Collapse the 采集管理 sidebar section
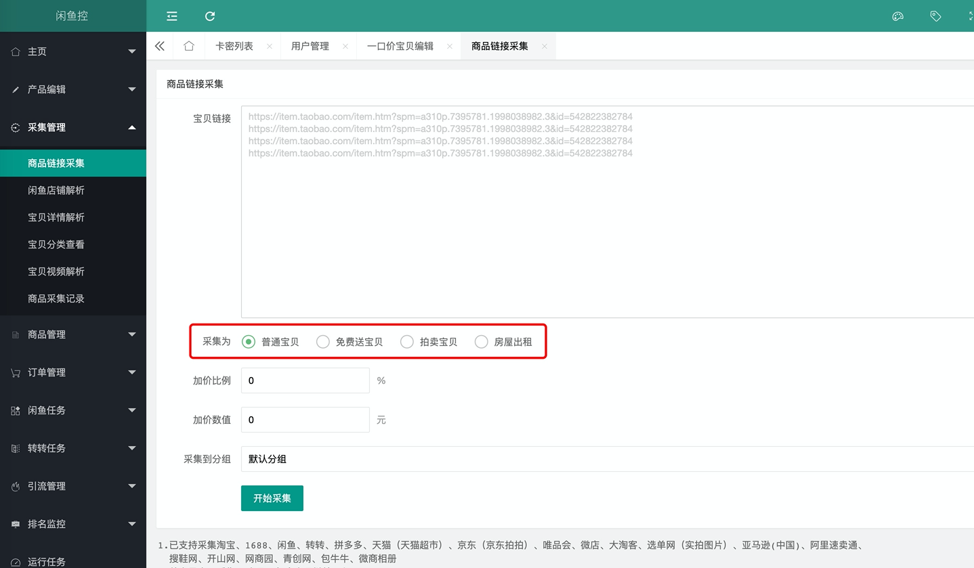Viewport: 974px width, 568px height. tap(72, 127)
